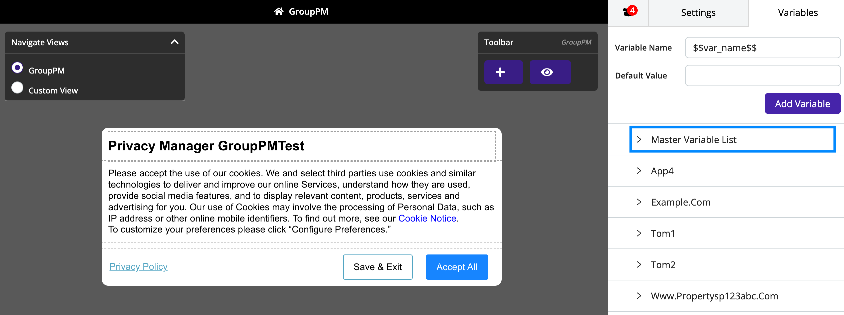The width and height of the screenshot is (844, 315).
Task: Expand the Tom1 chevron arrow
Action: [639, 233]
